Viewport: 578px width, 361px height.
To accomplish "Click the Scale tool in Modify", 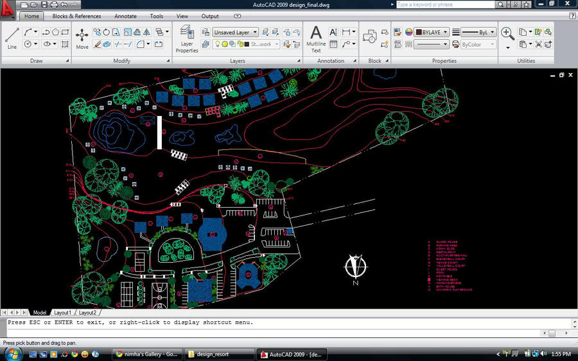I will point(127,32).
